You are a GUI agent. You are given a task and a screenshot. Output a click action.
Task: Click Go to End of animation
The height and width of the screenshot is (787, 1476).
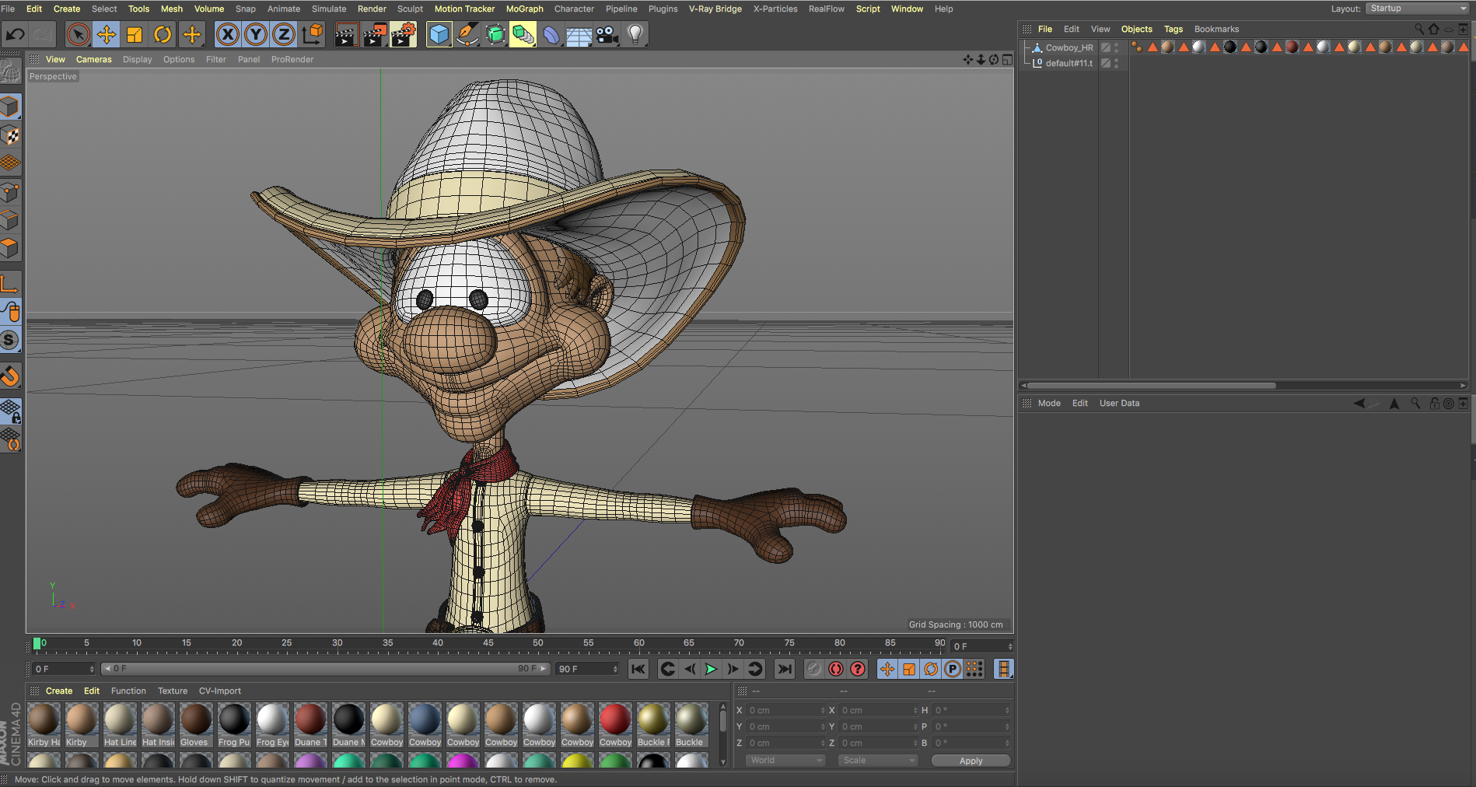point(785,669)
